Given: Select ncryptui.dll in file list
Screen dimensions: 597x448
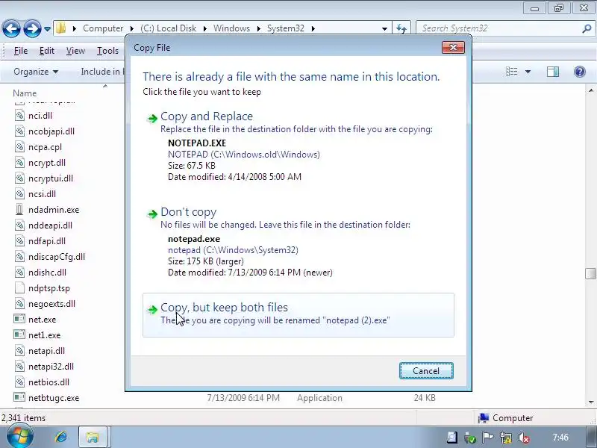Looking at the screenshot, I should pyautogui.click(x=51, y=178).
